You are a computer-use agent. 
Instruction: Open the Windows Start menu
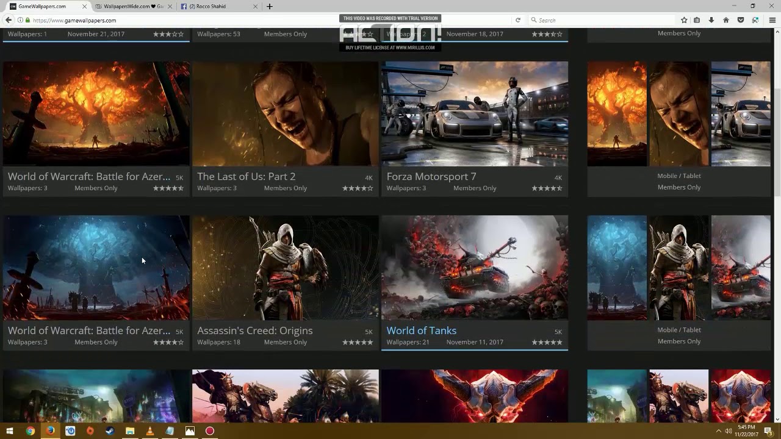pyautogui.click(x=10, y=431)
